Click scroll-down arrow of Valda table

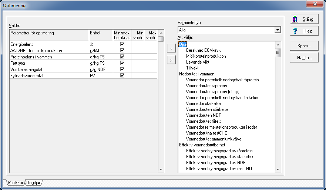(161, 169)
